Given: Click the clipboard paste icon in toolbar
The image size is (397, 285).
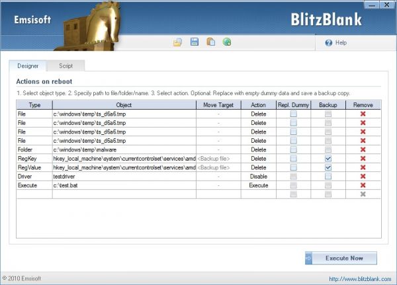Looking at the screenshot, I should coord(211,42).
